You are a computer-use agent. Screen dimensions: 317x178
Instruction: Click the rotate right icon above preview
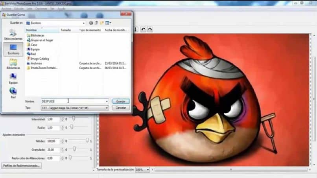pos(150,29)
